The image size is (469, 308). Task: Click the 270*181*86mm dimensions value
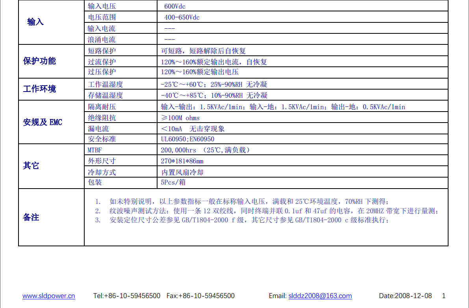click(x=182, y=161)
